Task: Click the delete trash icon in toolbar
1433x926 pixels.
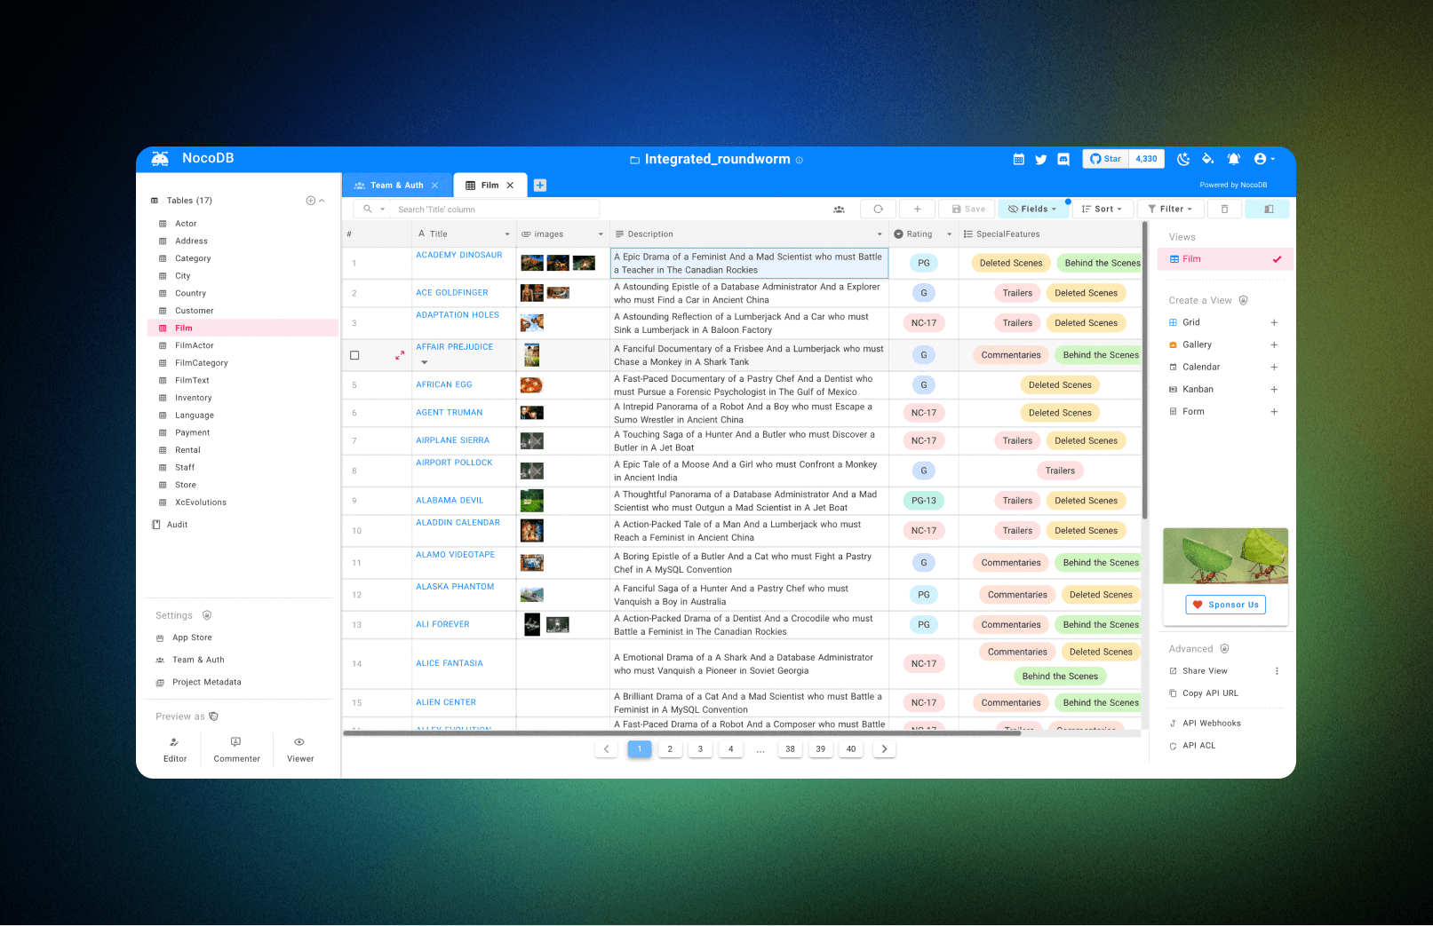Action: 1224,210
